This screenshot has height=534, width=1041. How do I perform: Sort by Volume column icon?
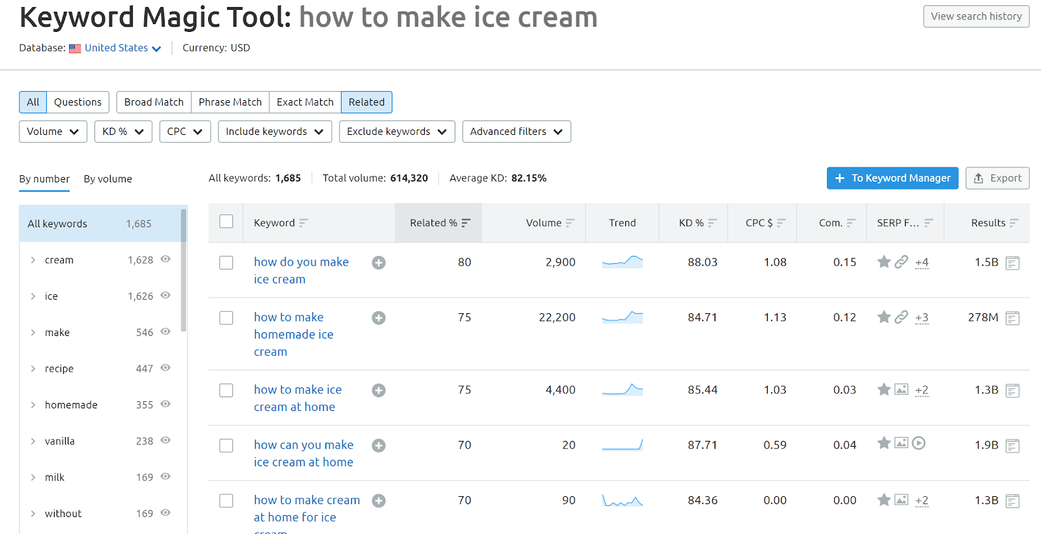coord(570,223)
